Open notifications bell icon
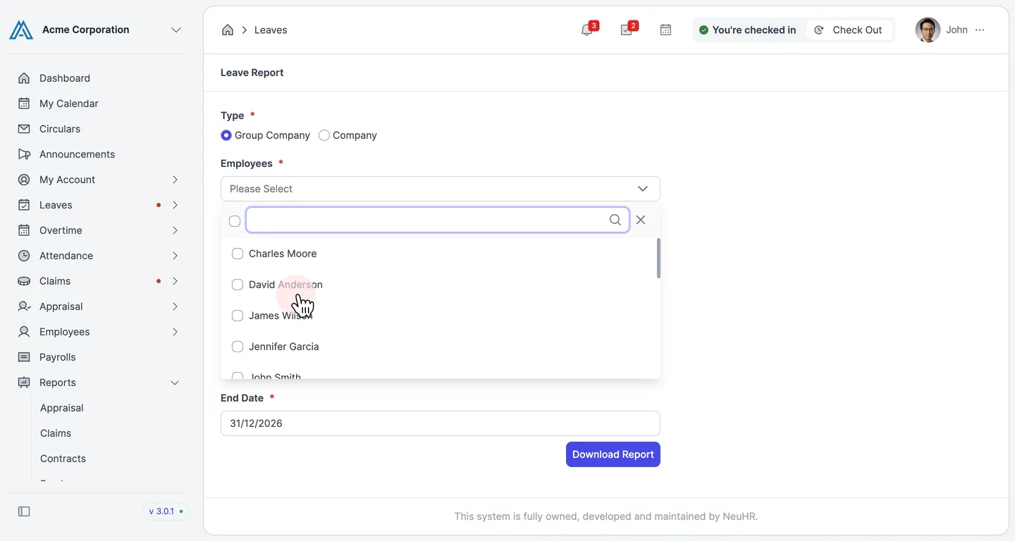Image resolution: width=1015 pixels, height=541 pixels. tap(586, 30)
